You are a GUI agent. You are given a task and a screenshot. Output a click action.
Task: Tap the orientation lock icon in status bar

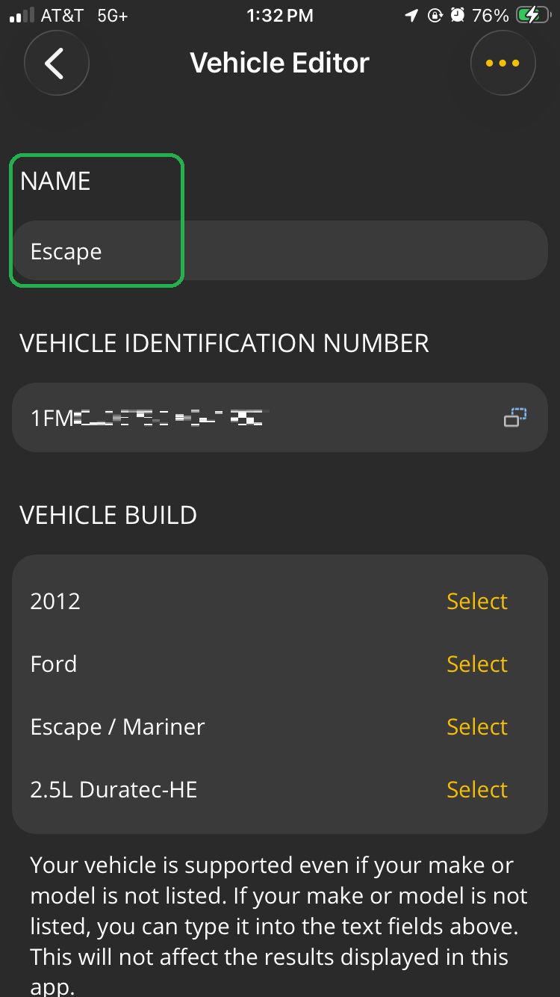[x=435, y=15]
